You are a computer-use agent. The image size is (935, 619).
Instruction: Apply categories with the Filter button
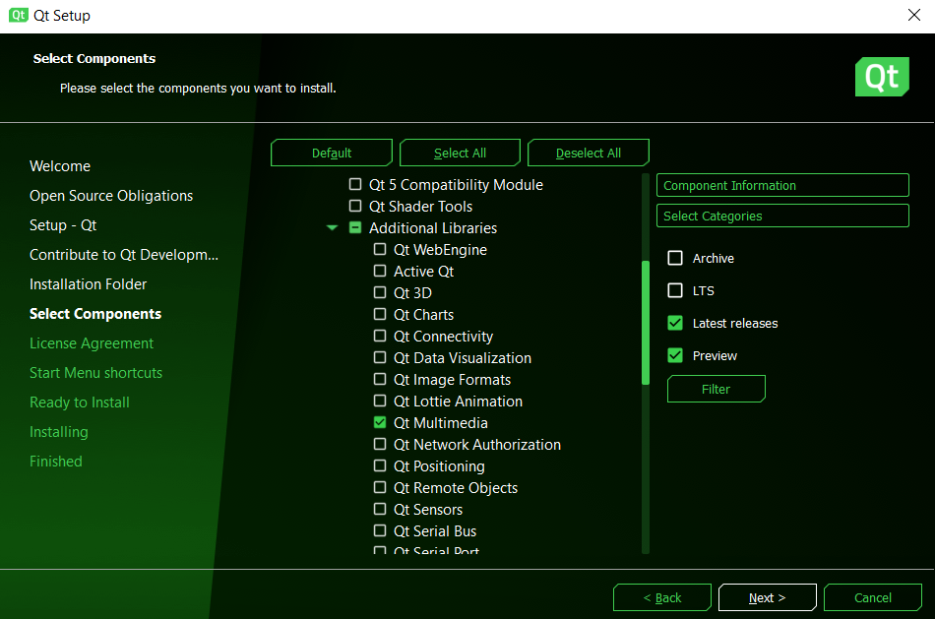(717, 389)
